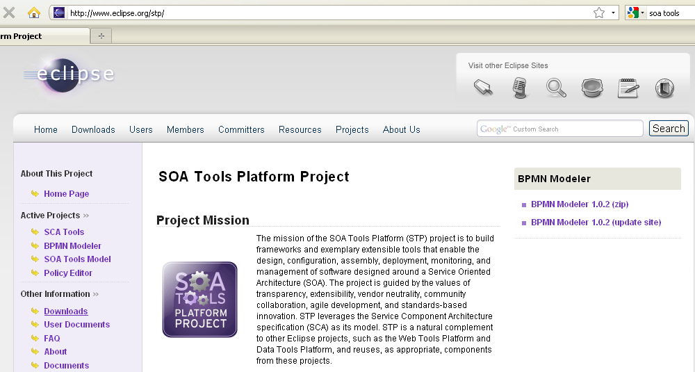The image size is (695, 372).
Task: Click the SOA Tools Platform Project logo
Action: pos(199,300)
